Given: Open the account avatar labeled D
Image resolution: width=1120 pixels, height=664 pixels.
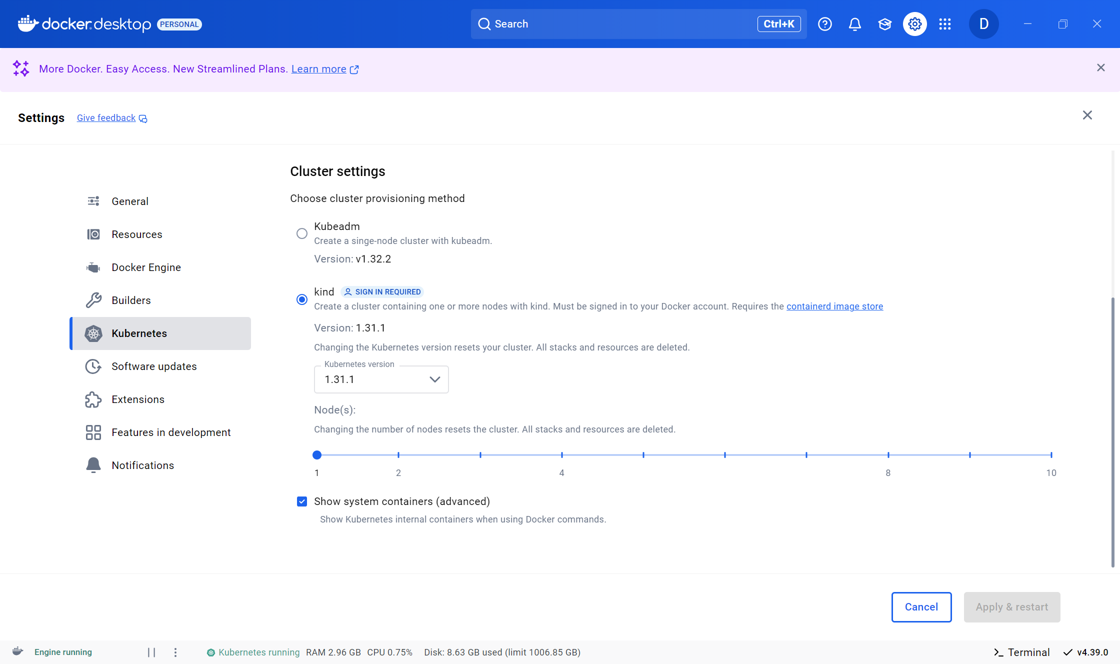Looking at the screenshot, I should tap(984, 24).
